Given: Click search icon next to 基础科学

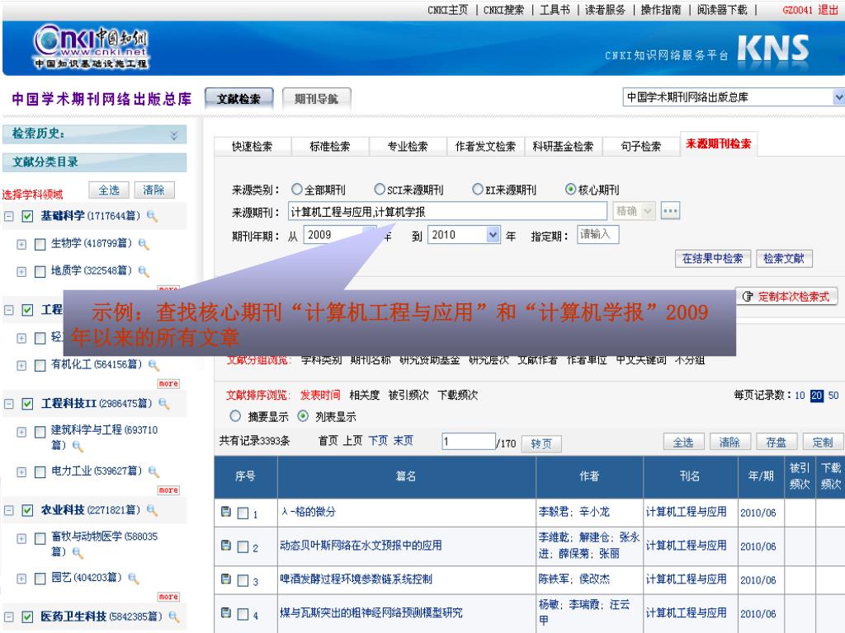Looking at the screenshot, I should tap(152, 217).
